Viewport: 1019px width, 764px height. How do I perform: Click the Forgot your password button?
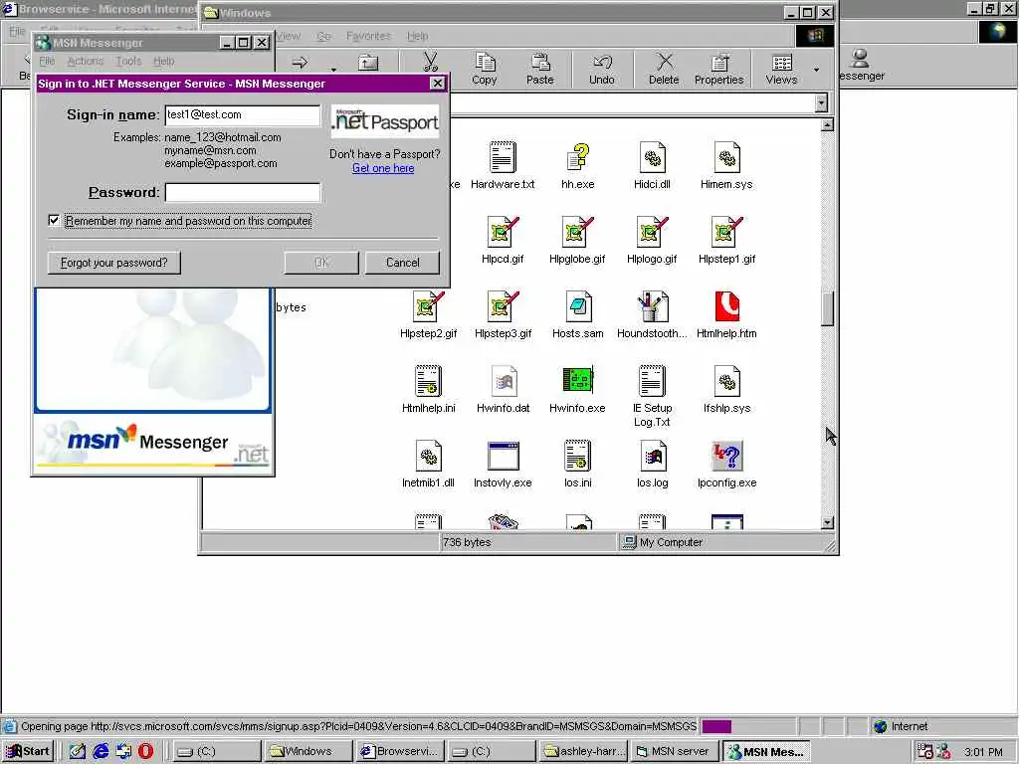pyautogui.click(x=113, y=263)
